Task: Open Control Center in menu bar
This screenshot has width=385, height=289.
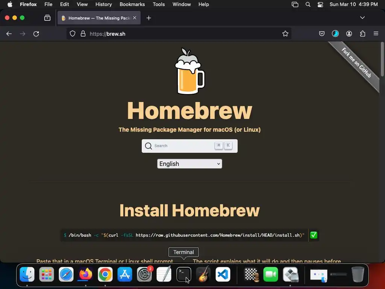Action: (320, 5)
